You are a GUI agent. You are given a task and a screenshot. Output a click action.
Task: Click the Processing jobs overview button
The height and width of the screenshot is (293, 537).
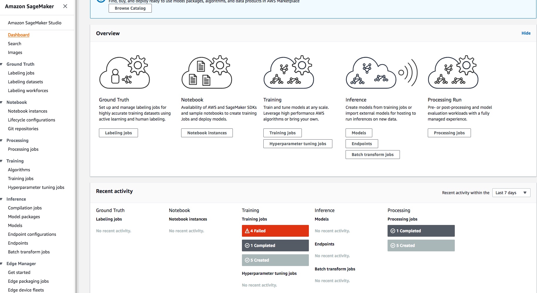pos(449,133)
